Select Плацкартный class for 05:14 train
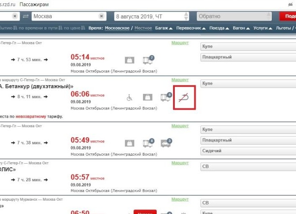Image resolution: width=296 pixels, height=214 pixels. pyautogui.click(x=248, y=57)
